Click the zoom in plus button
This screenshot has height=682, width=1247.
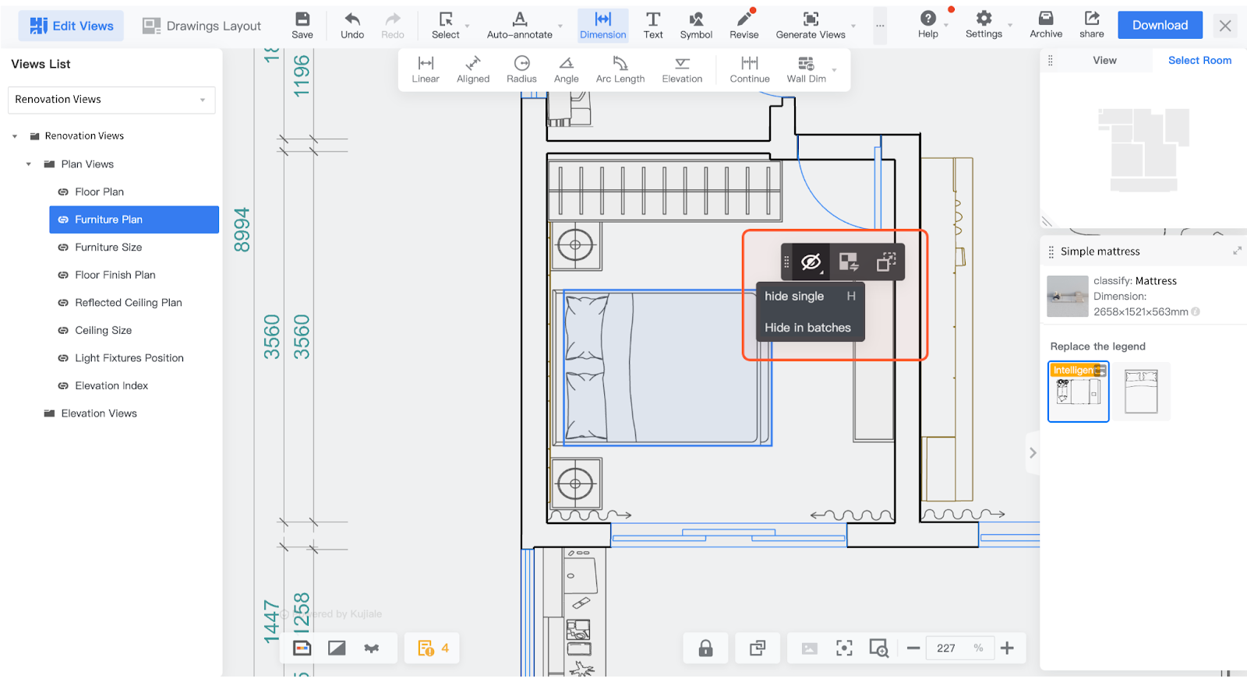(1007, 649)
